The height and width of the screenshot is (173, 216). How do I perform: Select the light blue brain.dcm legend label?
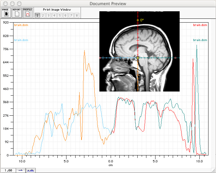[x=21, y=40]
